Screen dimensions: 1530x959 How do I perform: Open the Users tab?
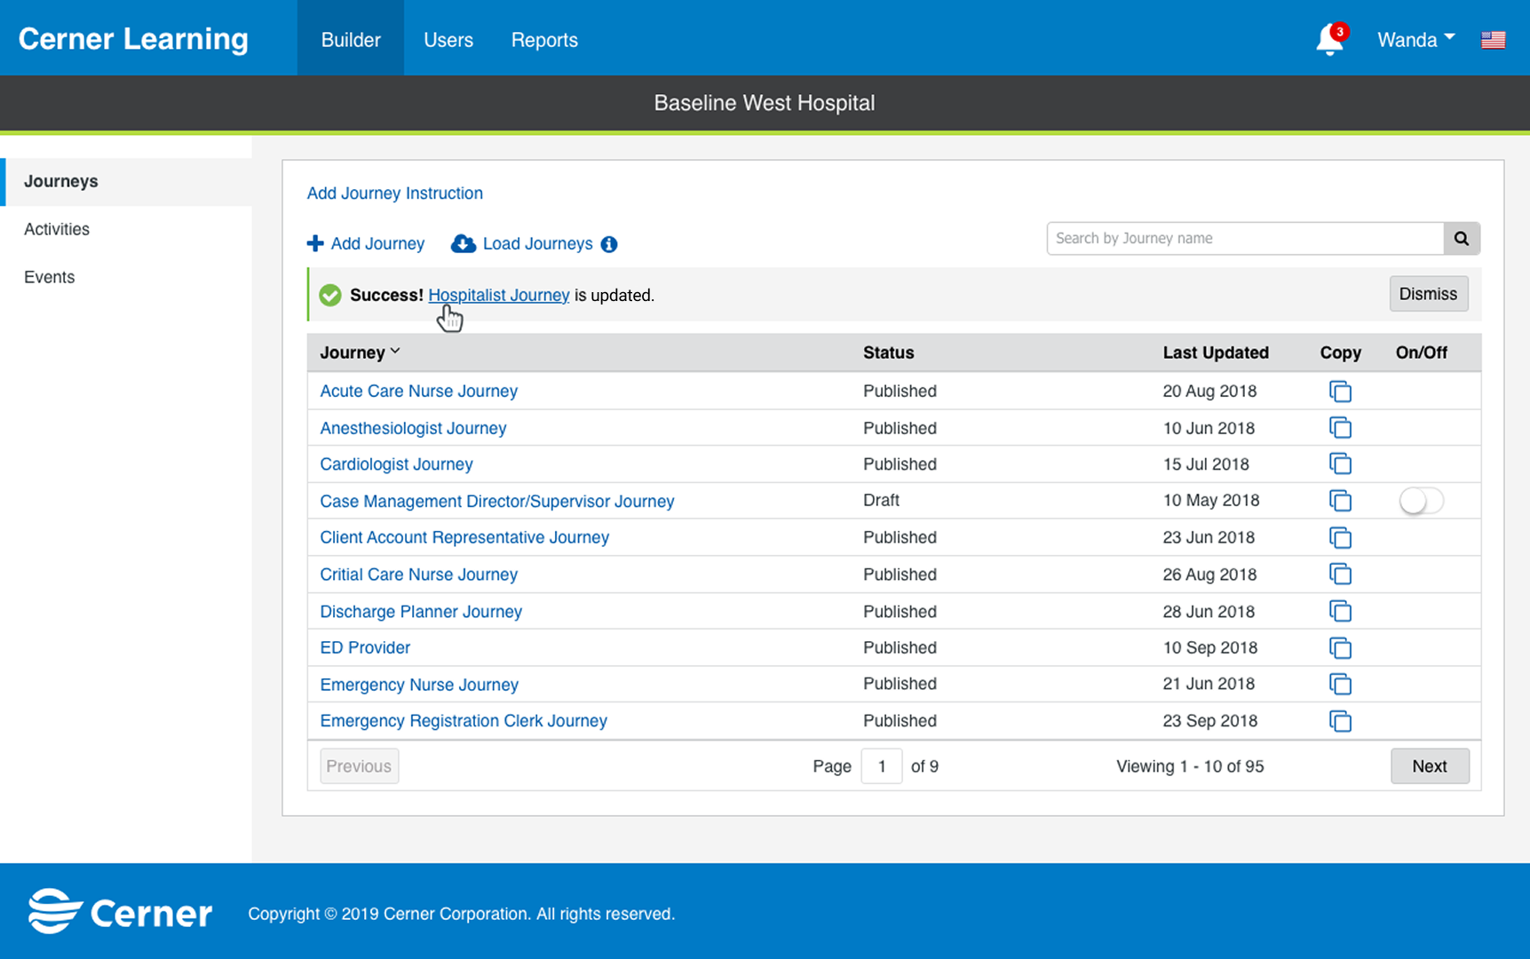[x=448, y=40]
